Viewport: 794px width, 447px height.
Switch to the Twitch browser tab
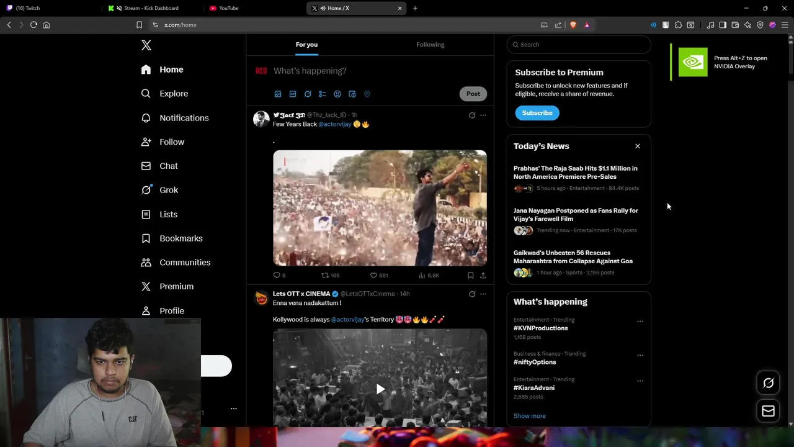point(50,8)
